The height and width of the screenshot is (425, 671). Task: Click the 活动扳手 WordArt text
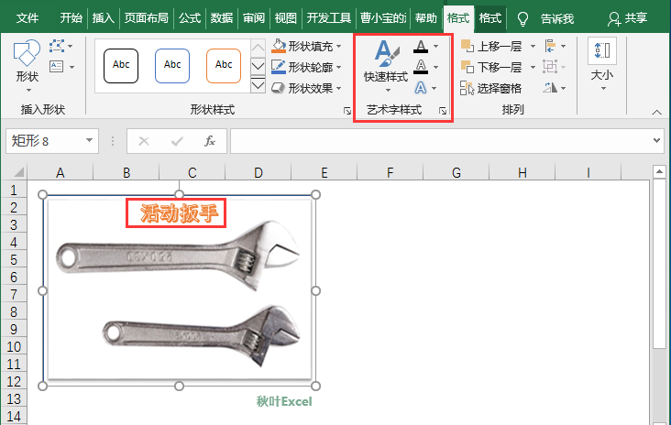[x=179, y=212]
